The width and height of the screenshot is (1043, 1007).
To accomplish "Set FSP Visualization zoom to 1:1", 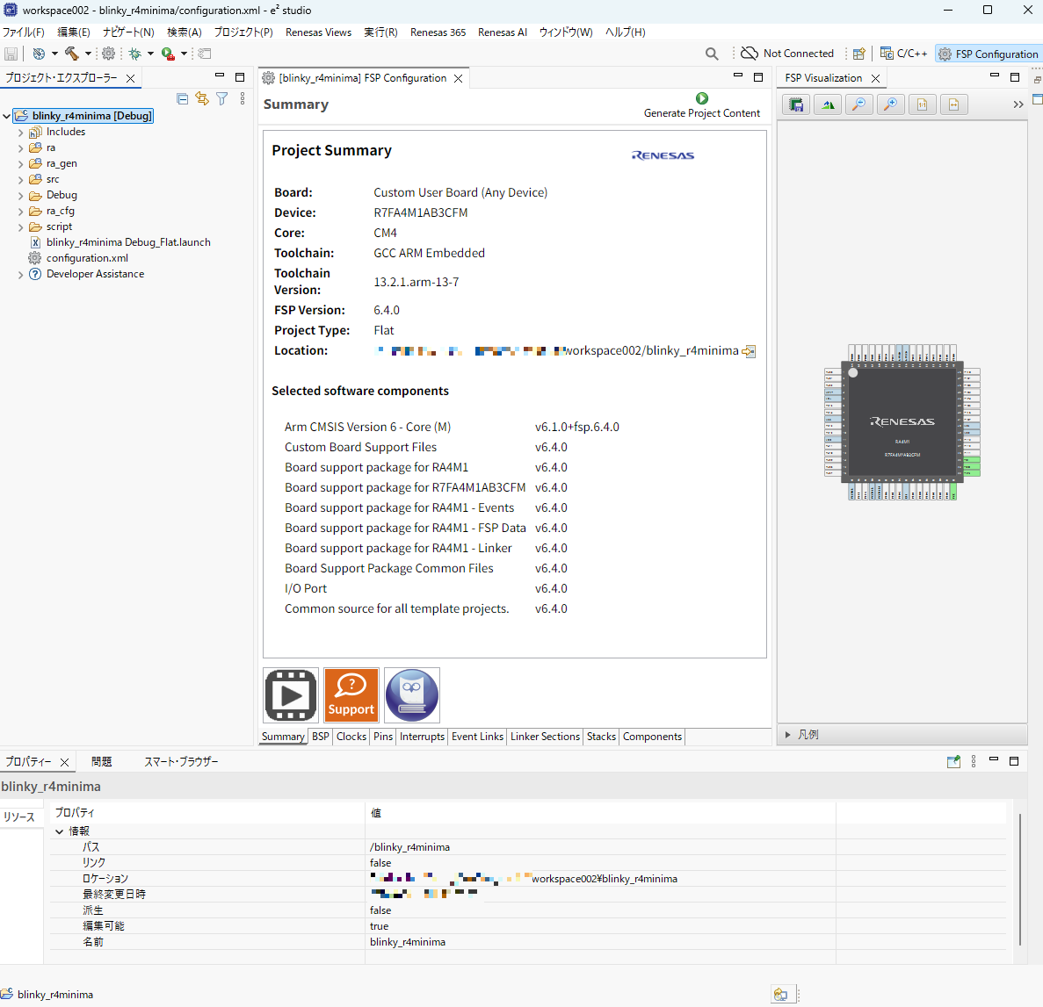I will point(923,105).
